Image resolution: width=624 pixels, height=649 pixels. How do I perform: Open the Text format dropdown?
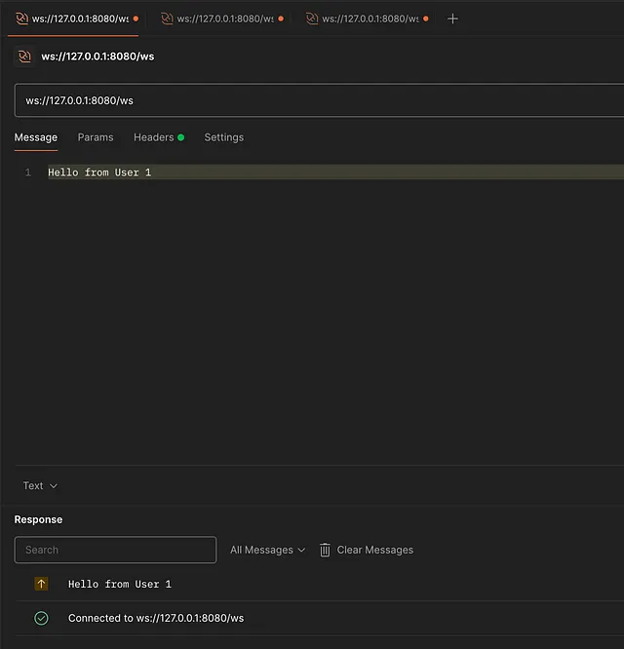pyautogui.click(x=40, y=485)
